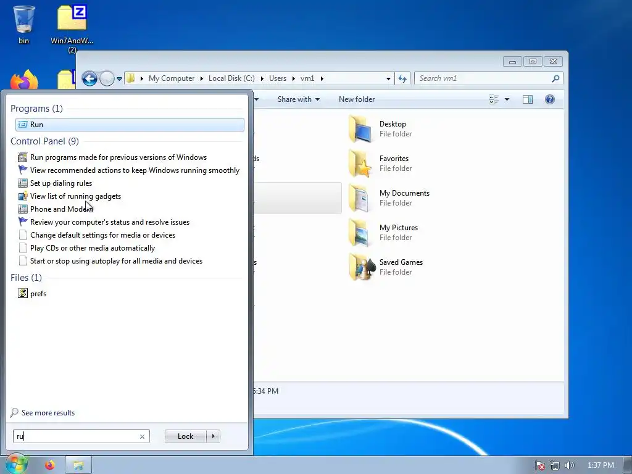Click the Control Panel (9) group header

click(x=44, y=141)
